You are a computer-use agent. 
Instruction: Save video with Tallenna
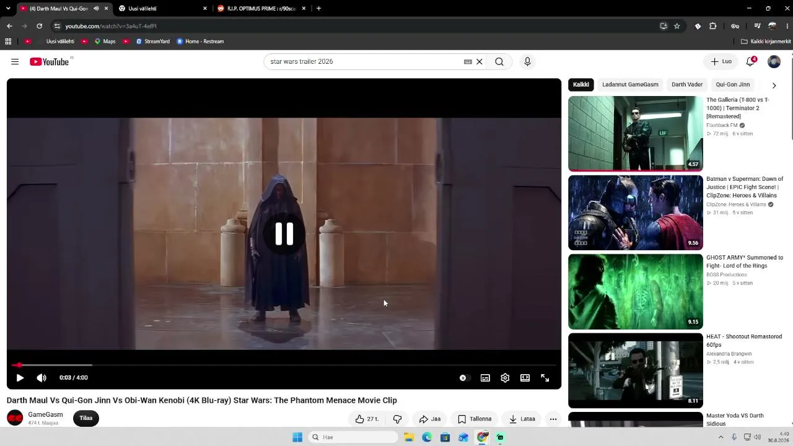(x=474, y=419)
